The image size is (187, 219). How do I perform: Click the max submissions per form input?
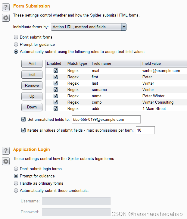pyautogui.click(x=145, y=130)
